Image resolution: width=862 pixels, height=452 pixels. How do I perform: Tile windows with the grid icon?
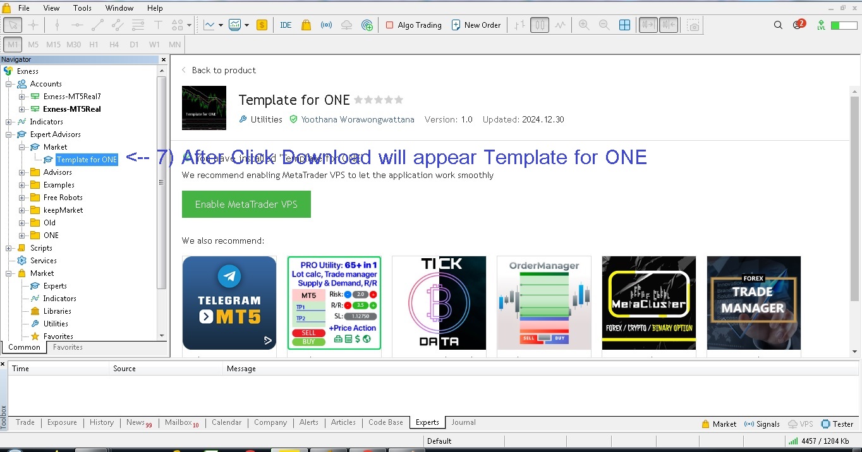point(624,25)
